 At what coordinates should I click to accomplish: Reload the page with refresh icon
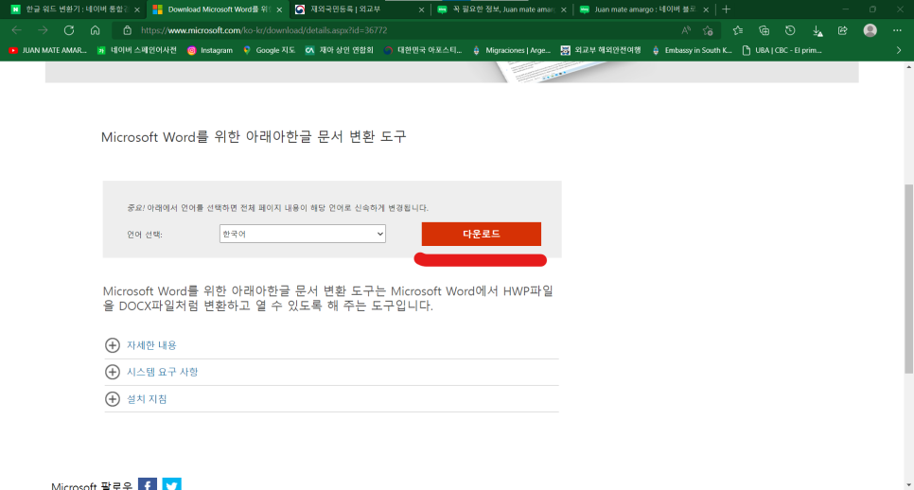[69, 30]
